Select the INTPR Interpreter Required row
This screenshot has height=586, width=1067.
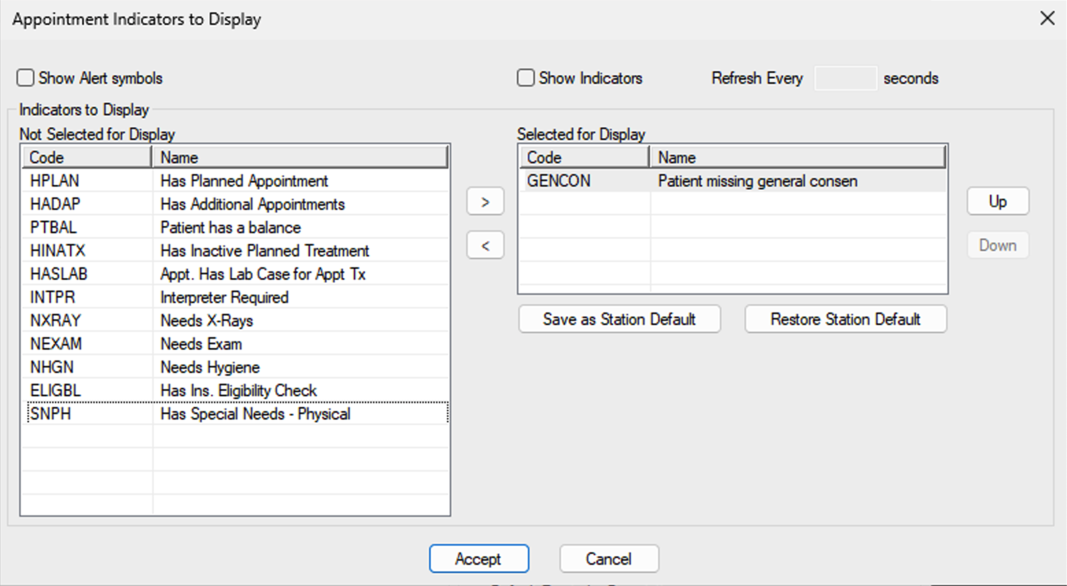166,297
